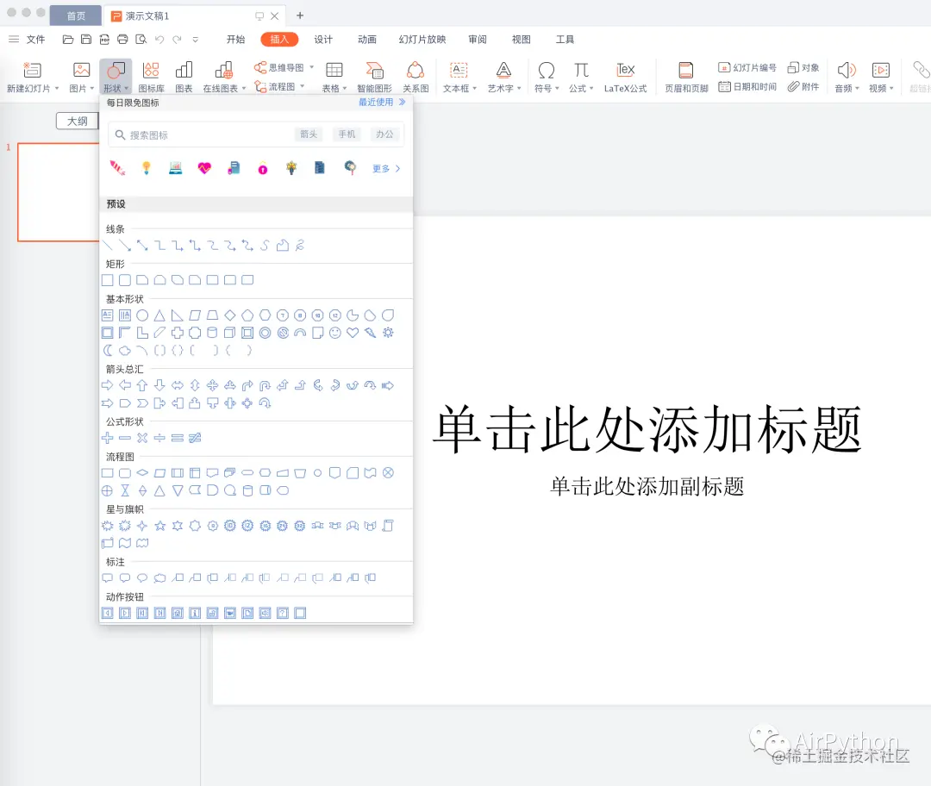
Task: Select the oval shape in 基本形状
Action: [x=142, y=315]
